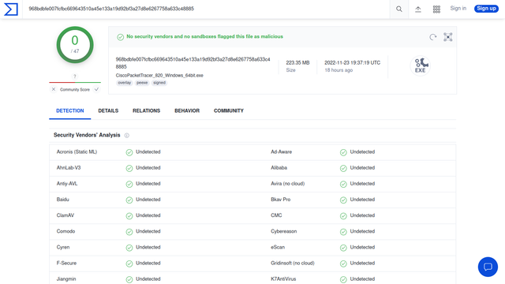Open the apps grid icon
Screen dimensions: 505x284
436,9
